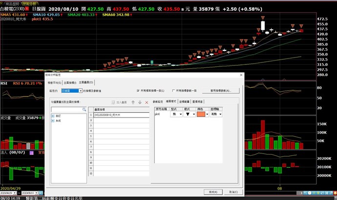The height and width of the screenshot is (200, 337).
Task: Click the red X delete icon
Action: click(x=147, y=102)
